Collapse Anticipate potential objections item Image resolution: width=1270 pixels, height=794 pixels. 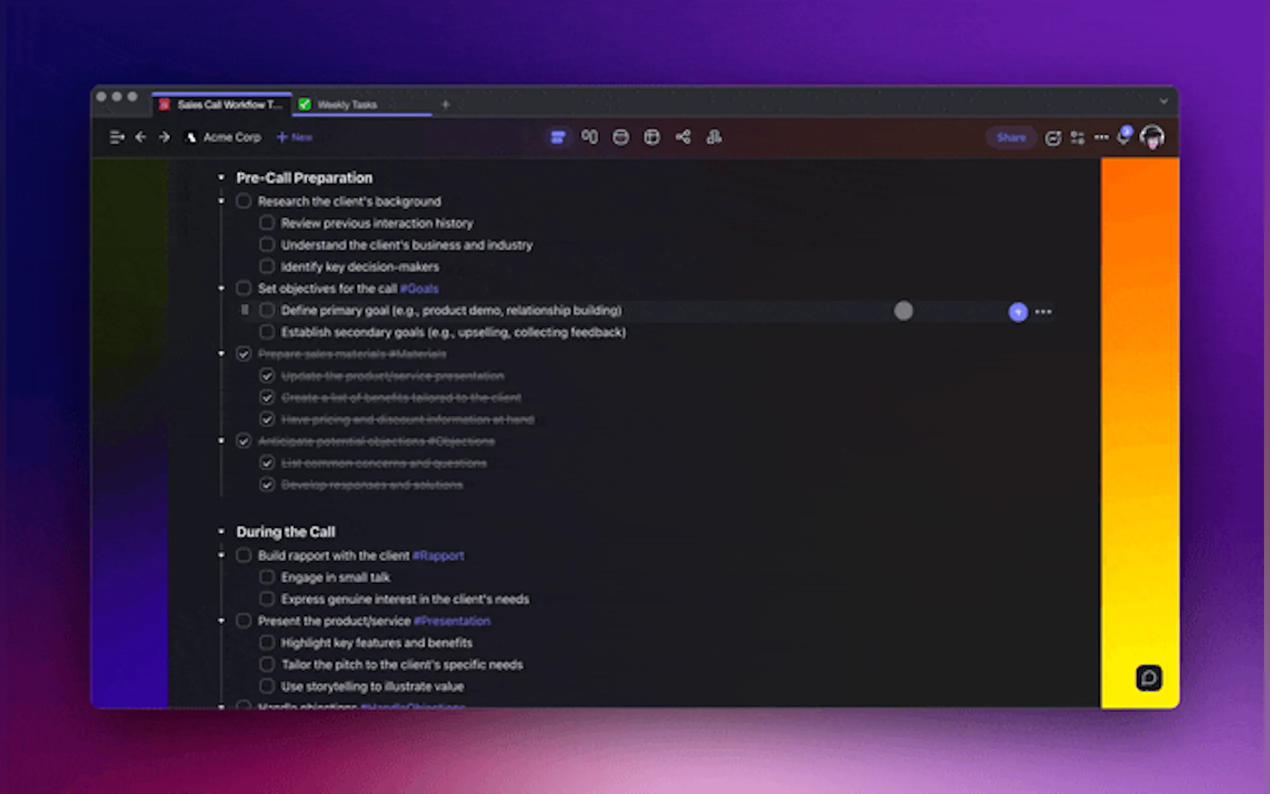tap(221, 441)
